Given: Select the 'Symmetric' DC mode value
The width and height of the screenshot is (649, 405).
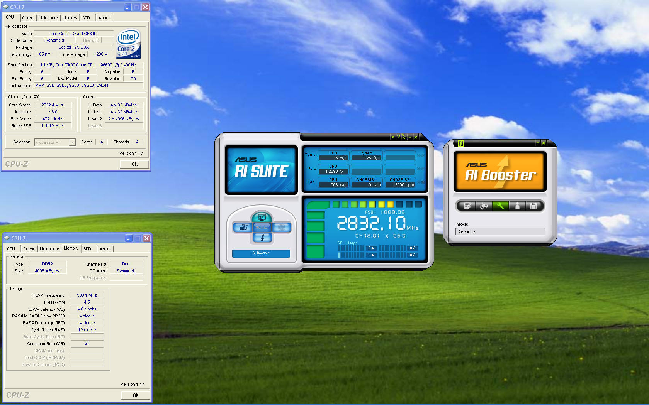Looking at the screenshot, I should point(126,271).
